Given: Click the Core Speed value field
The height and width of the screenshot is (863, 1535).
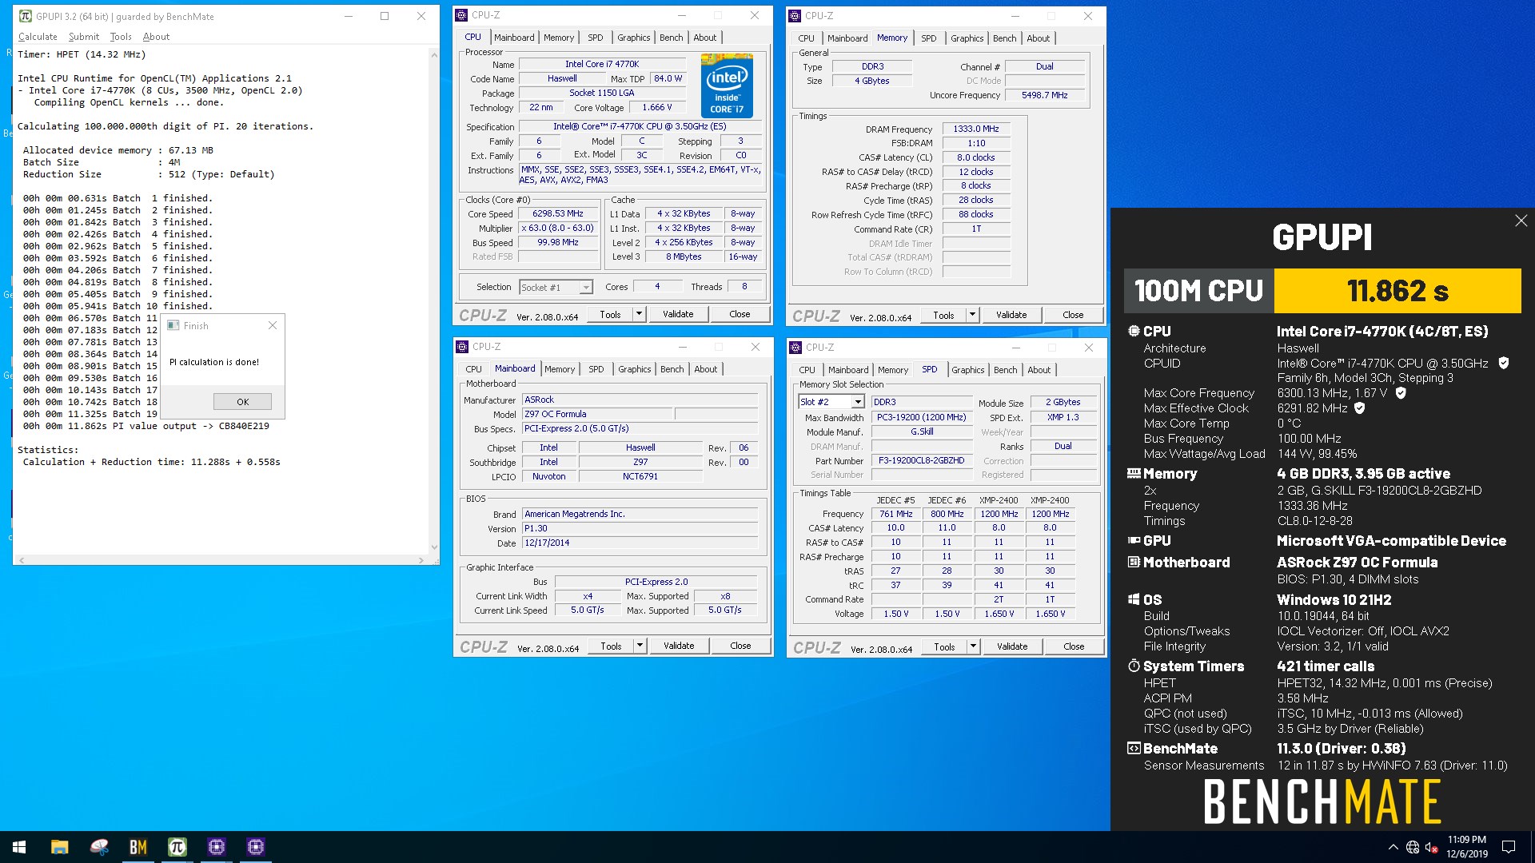Looking at the screenshot, I should tap(558, 213).
